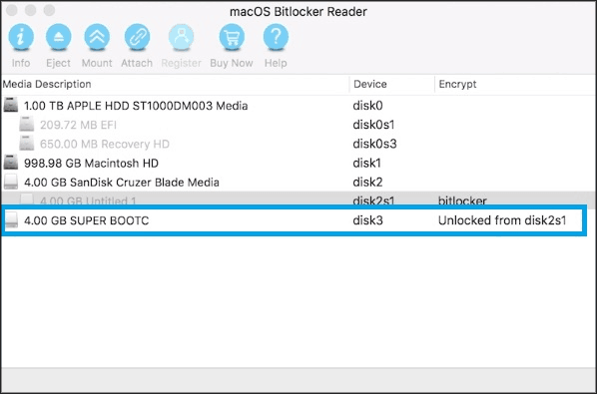Open the Buy Now cart icon
The image size is (597, 394).
point(232,37)
